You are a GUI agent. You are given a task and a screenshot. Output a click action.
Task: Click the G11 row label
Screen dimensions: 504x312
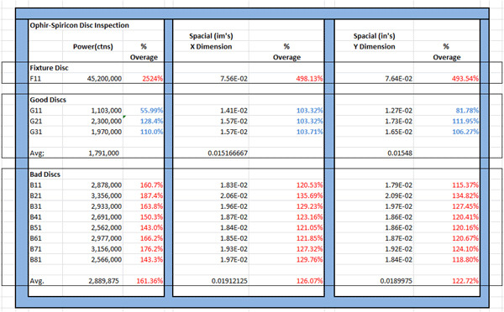[35, 111]
